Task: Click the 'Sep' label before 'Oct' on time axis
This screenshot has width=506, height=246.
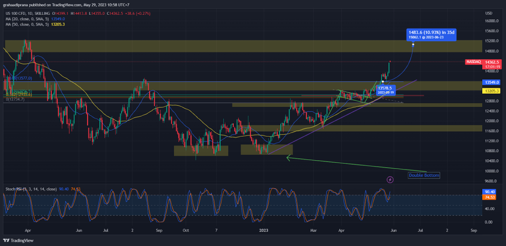Action: point(159,231)
